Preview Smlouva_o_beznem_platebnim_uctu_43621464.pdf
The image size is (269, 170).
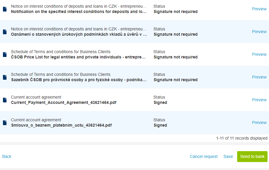click(259, 122)
